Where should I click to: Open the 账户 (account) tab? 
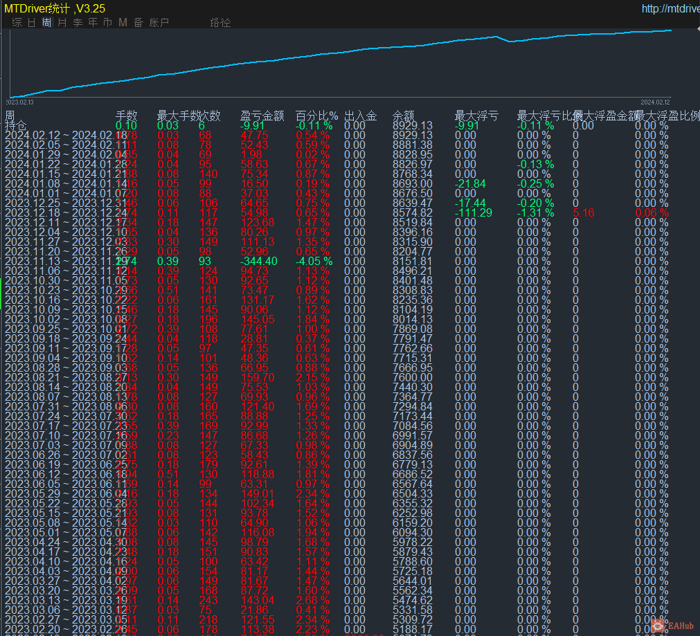[159, 22]
